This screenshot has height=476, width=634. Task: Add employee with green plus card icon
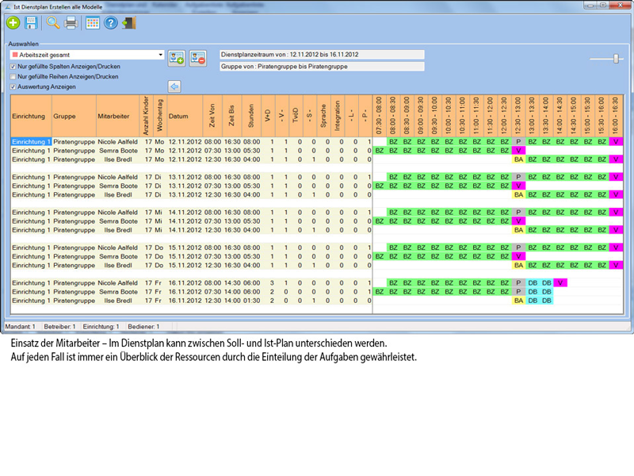177,58
